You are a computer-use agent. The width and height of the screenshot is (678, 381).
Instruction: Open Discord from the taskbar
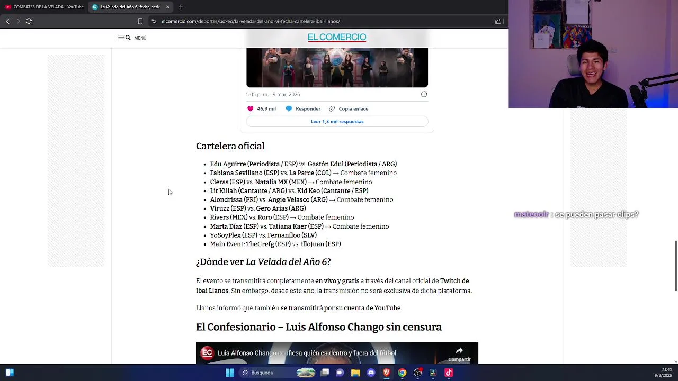click(x=371, y=373)
